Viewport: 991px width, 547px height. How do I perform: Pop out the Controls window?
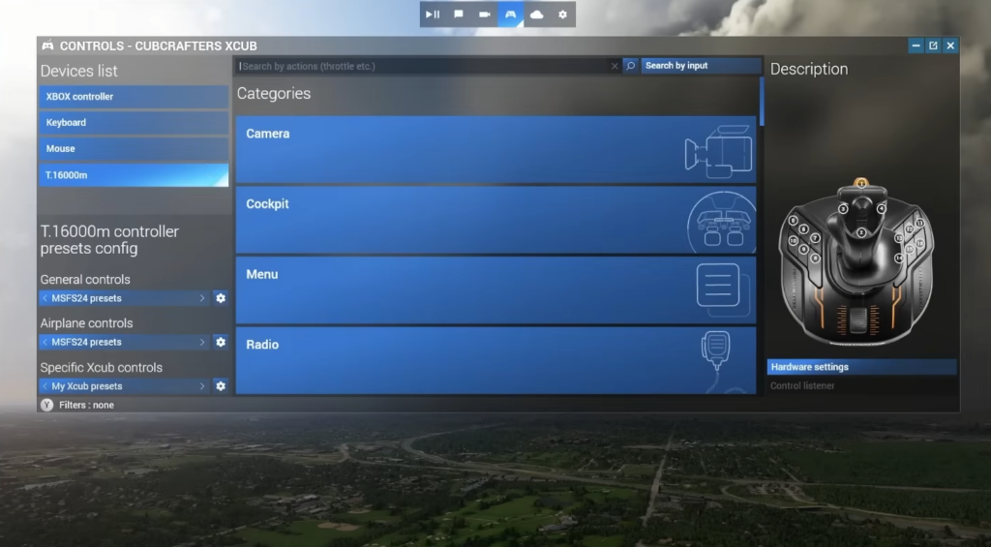933,46
